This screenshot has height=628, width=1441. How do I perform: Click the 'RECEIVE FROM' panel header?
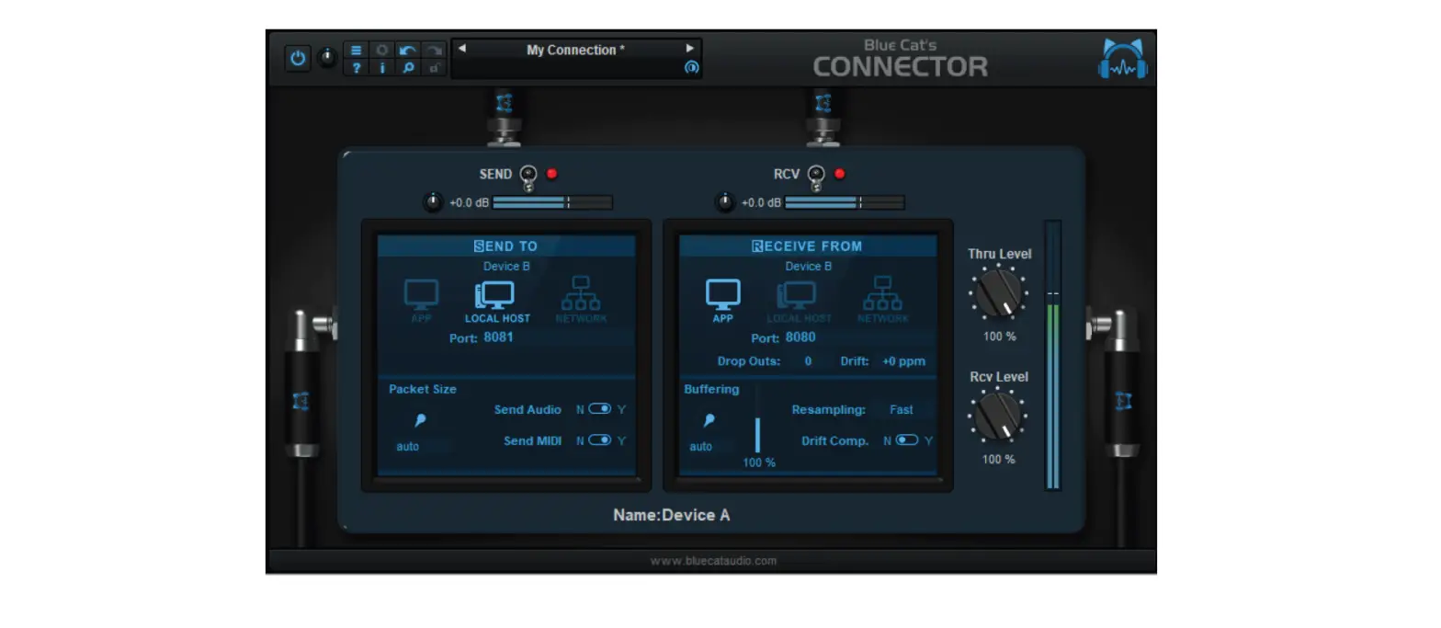tap(808, 246)
